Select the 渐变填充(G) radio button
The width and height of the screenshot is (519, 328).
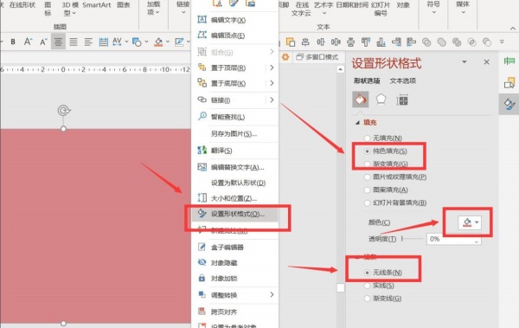coord(367,164)
